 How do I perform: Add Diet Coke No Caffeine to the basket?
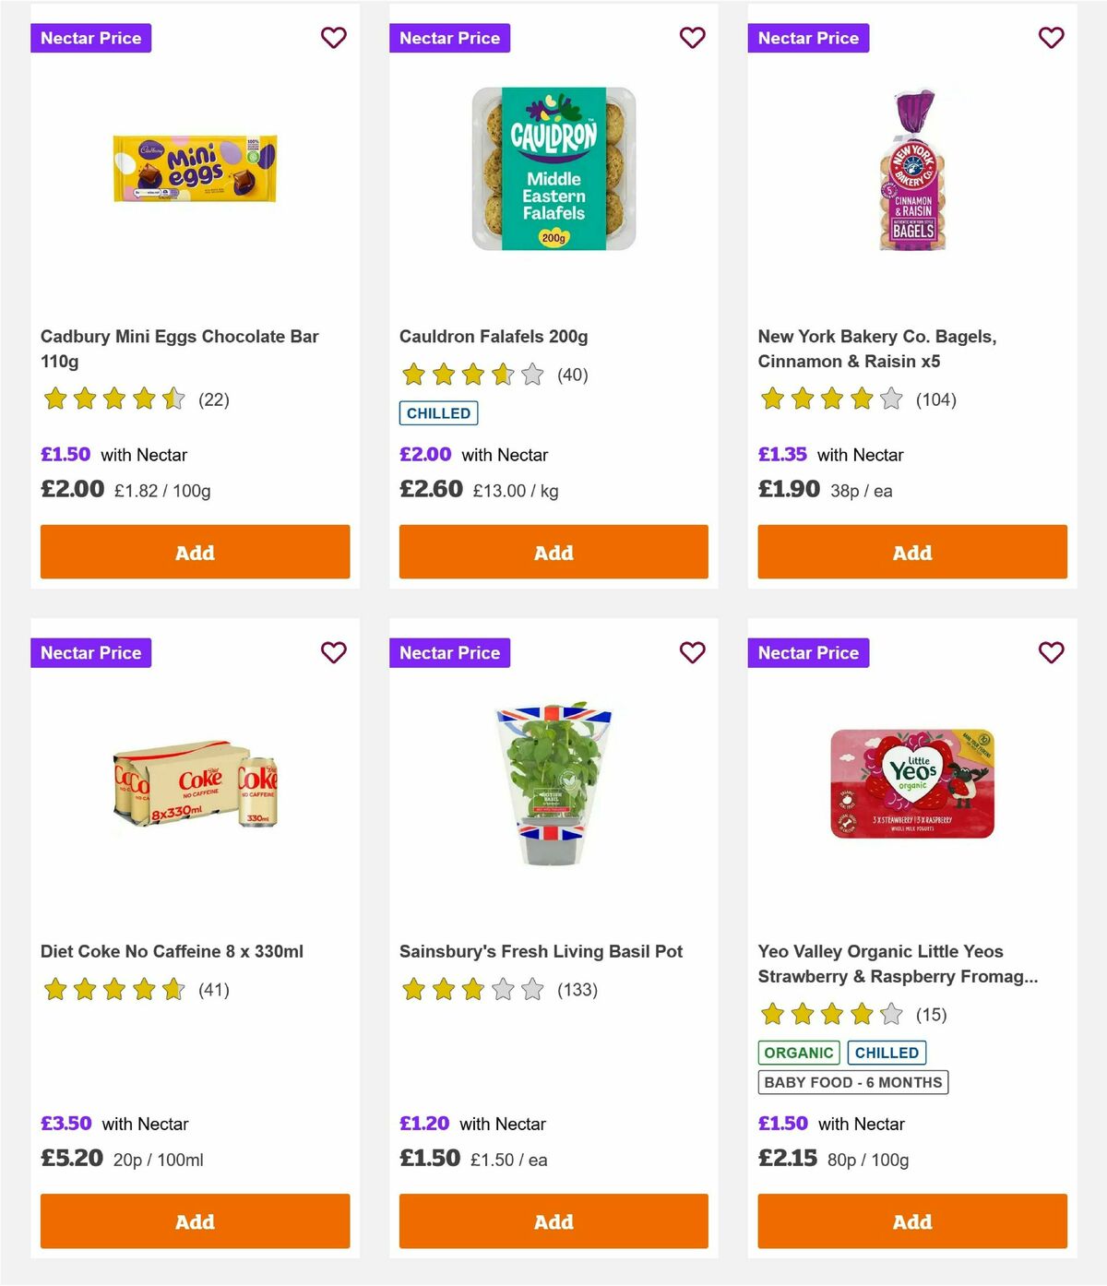coord(194,1221)
